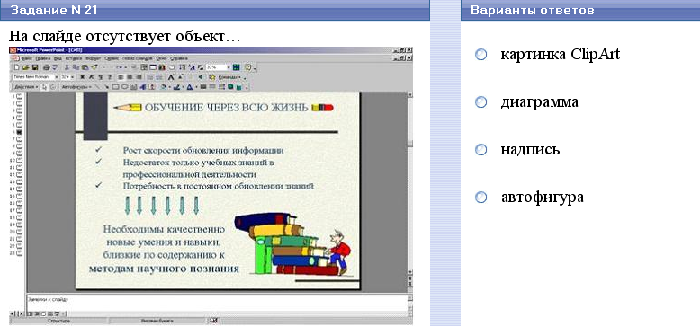Click the Paste clipboard icon

85,67
